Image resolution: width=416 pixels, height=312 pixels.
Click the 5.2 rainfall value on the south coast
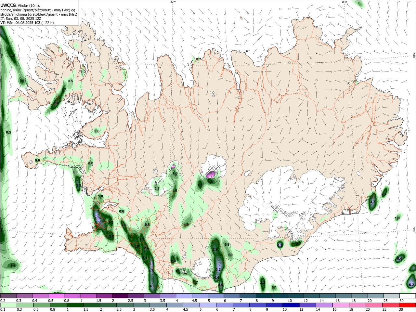tap(218, 269)
